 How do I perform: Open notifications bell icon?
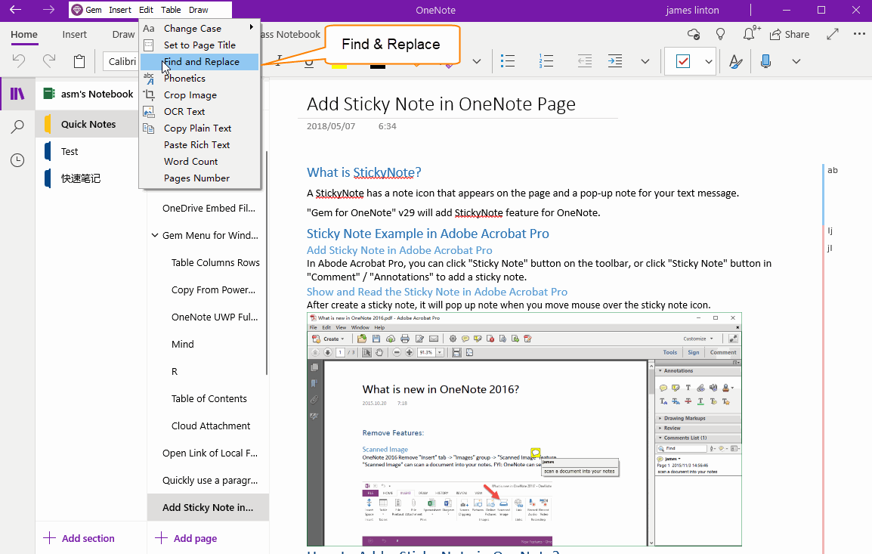coord(749,35)
